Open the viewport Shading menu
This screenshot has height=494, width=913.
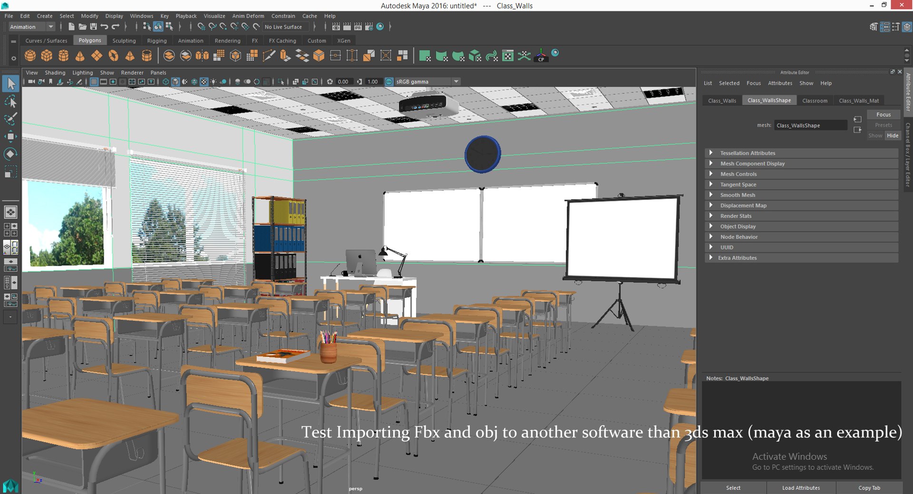(55, 73)
